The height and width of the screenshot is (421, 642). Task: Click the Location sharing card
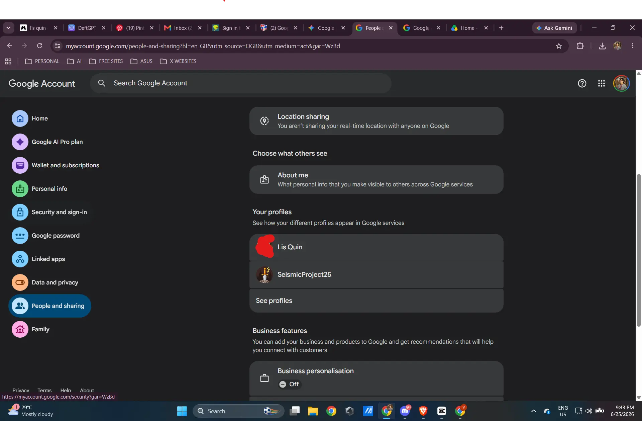[x=376, y=121]
